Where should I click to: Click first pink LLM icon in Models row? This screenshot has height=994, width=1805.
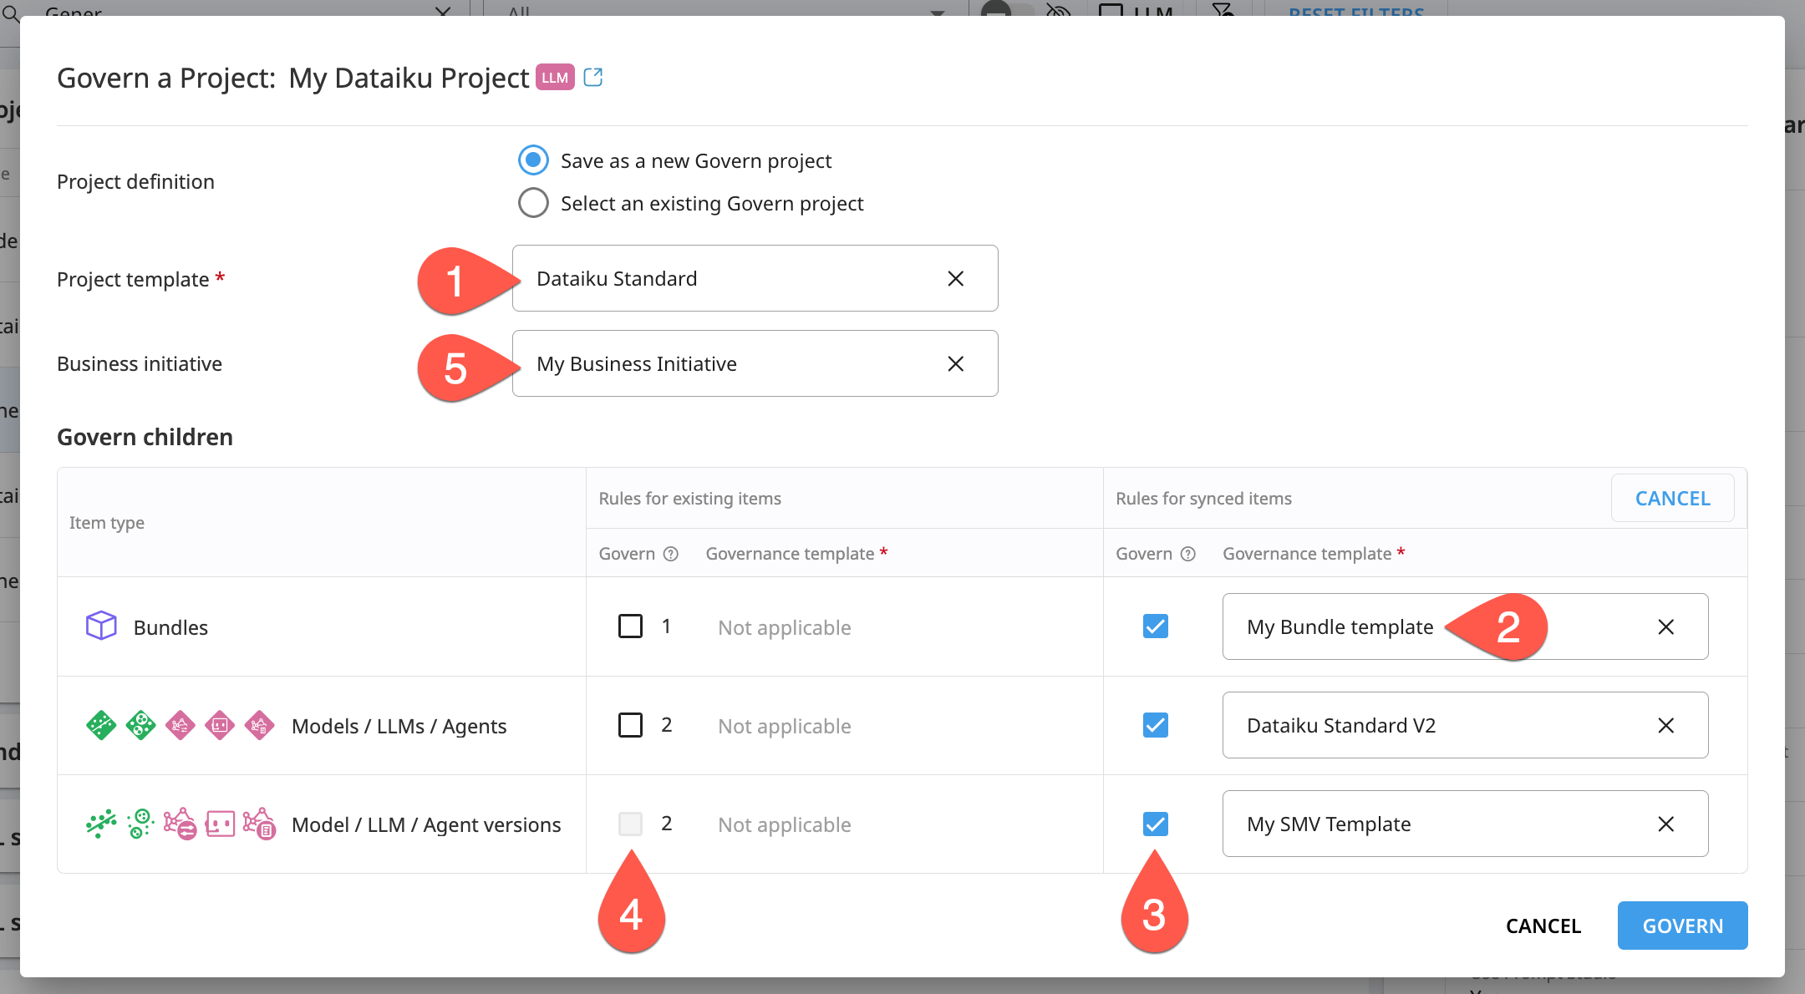click(x=180, y=725)
